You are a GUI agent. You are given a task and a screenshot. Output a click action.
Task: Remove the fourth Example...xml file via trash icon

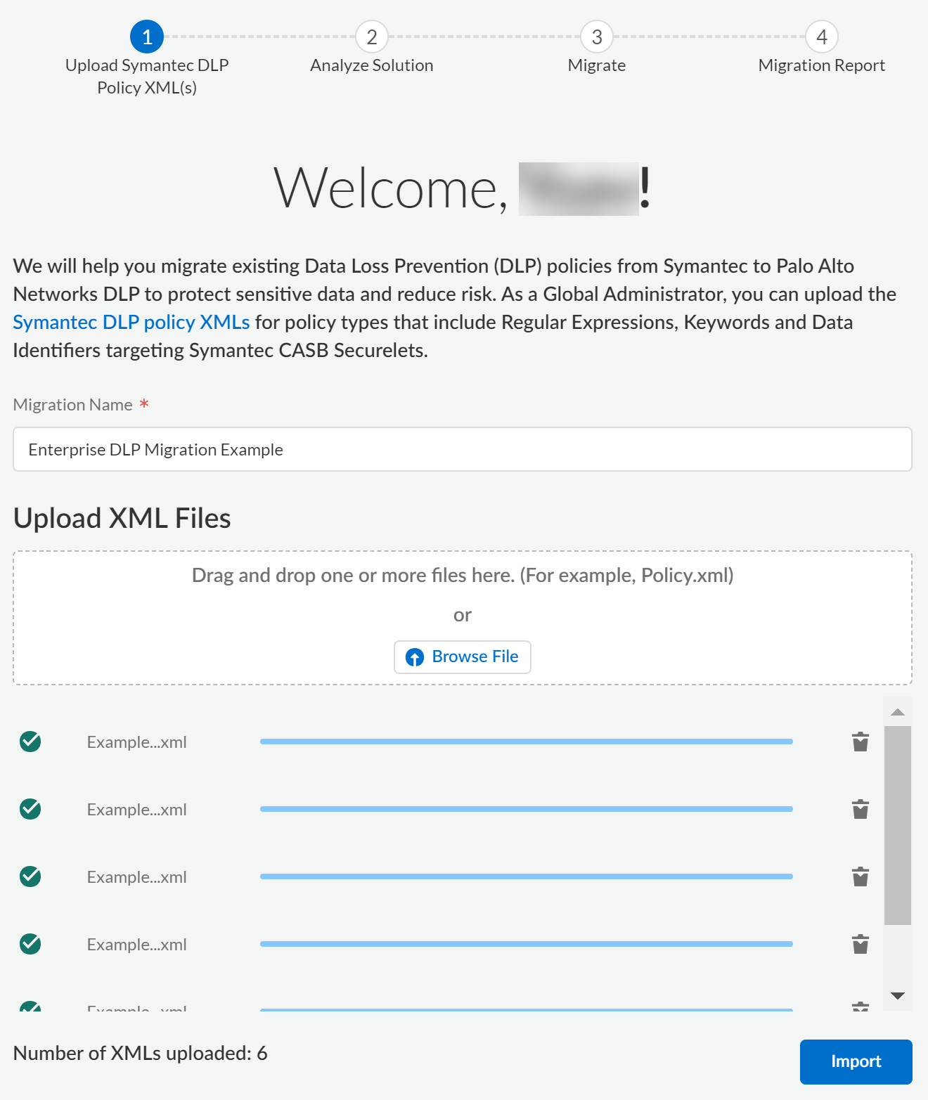tap(861, 944)
